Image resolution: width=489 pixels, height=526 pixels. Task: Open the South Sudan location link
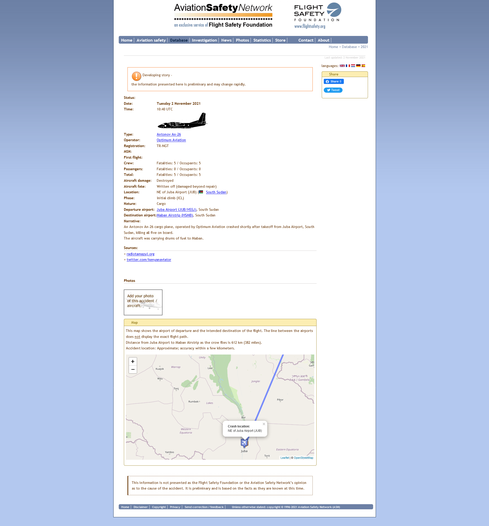[216, 192]
